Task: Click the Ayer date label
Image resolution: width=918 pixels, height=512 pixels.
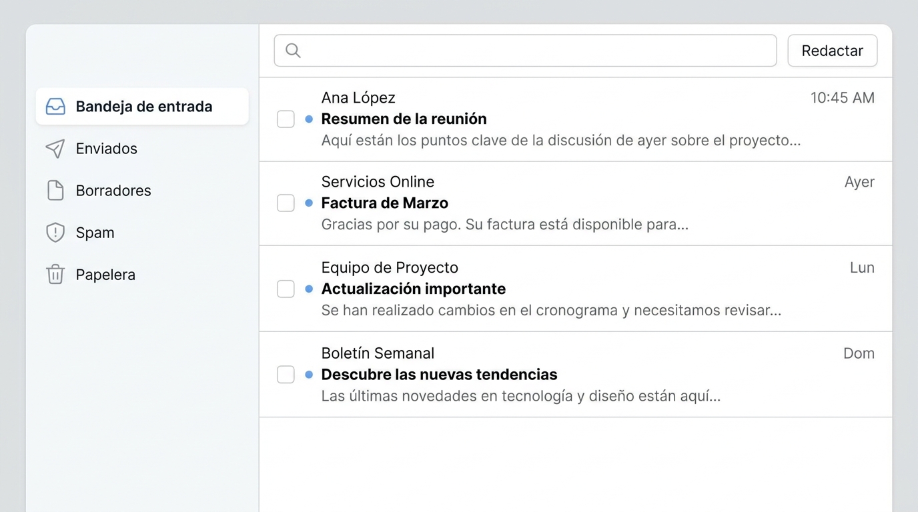Action: (x=859, y=182)
